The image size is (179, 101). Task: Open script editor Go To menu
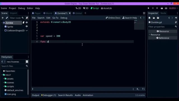pyautogui.click(x=55, y=18)
